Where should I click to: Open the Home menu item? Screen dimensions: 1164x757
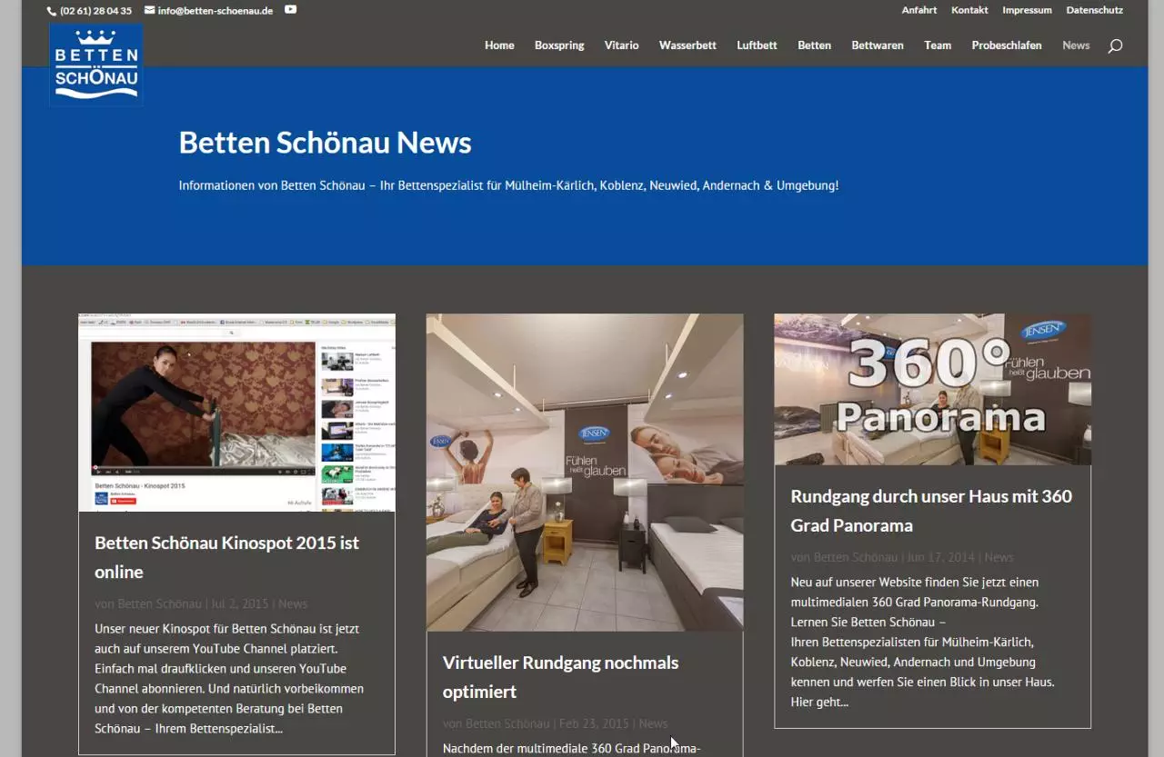click(499, 45)
